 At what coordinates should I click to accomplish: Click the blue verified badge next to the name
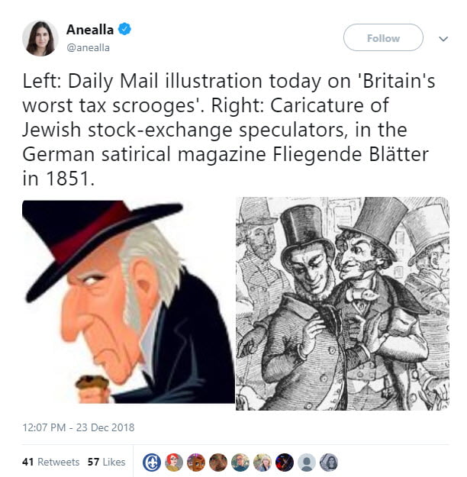[x=124, y=29]
